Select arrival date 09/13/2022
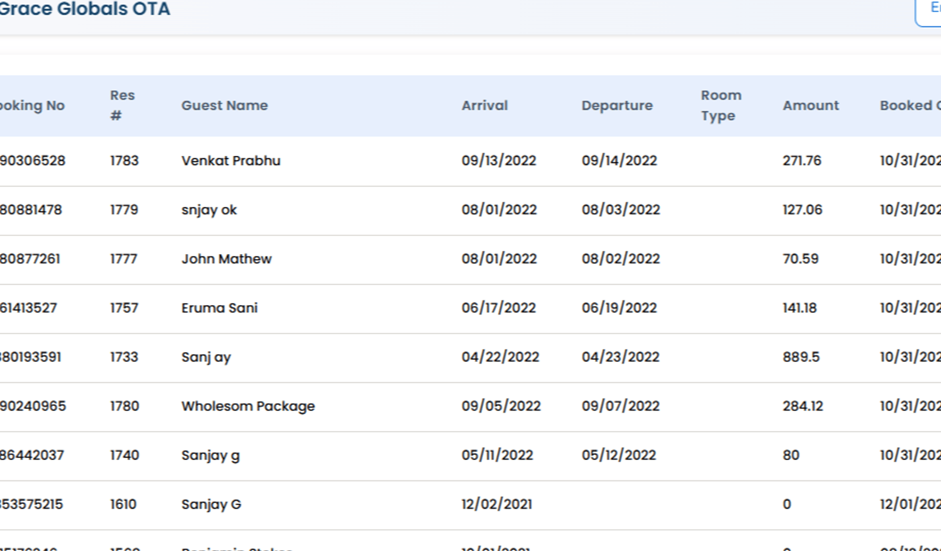 [x=499, y=161]
